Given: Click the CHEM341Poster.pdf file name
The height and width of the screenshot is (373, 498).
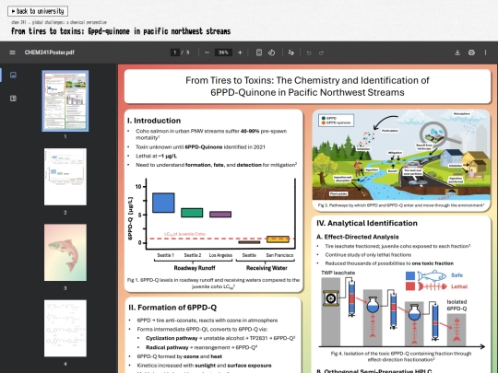Looking at the screenshot, I should [x=49, y=52].
